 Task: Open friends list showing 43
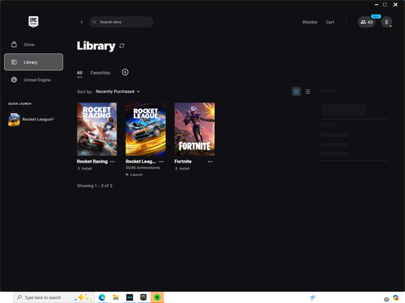(x=366, y=22)
